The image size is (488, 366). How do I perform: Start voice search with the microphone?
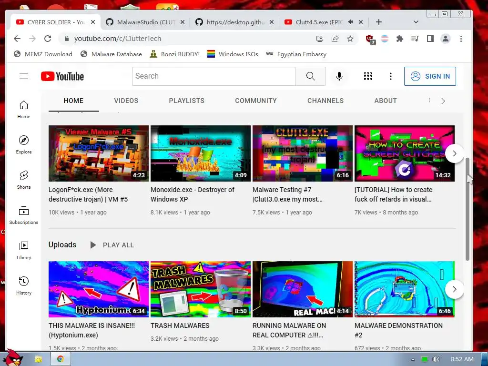(x=339, y=76)
